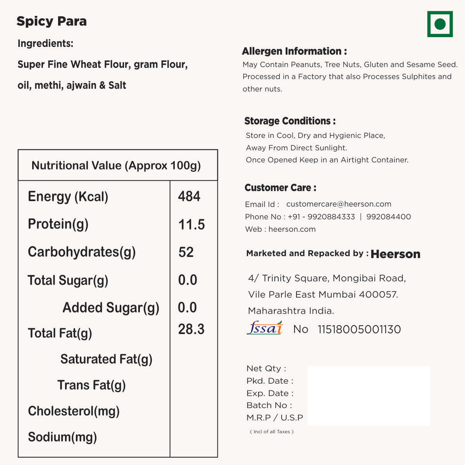The height and width of the screenshot is (465, 465).
Task: Click the Added Sugar(g) row label
Action: tap(111, 308)
